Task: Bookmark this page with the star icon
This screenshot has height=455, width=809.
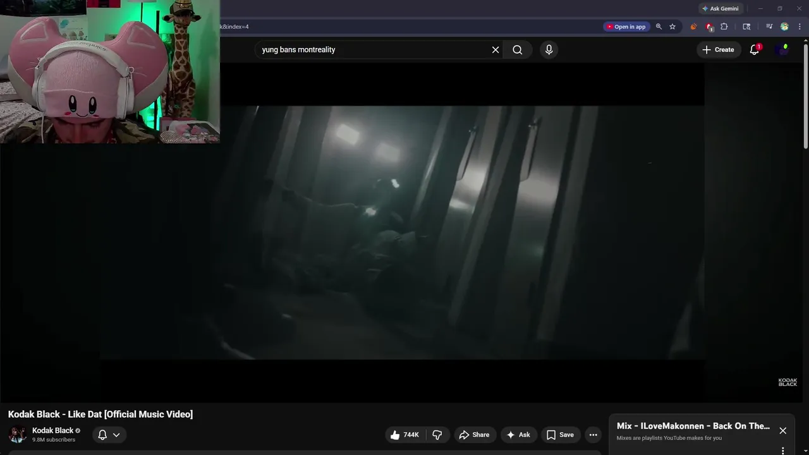Action: (x=672, y=27)
